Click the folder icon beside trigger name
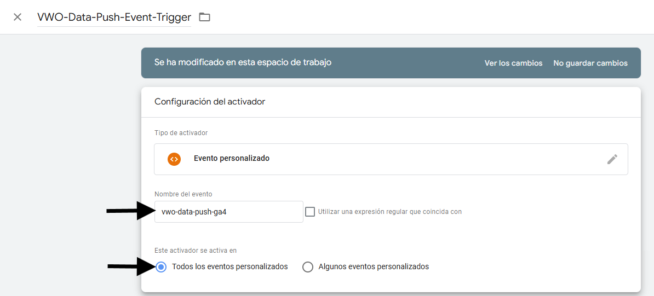The image size is (654, 296). [204, 17]
